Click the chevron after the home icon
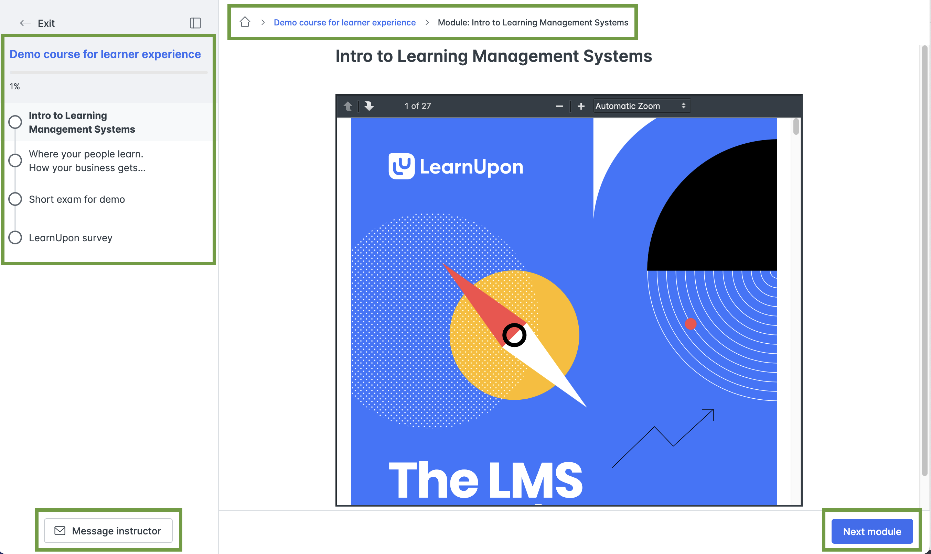The width and height of the screenshot is (931, 554). tap(263, 22)
